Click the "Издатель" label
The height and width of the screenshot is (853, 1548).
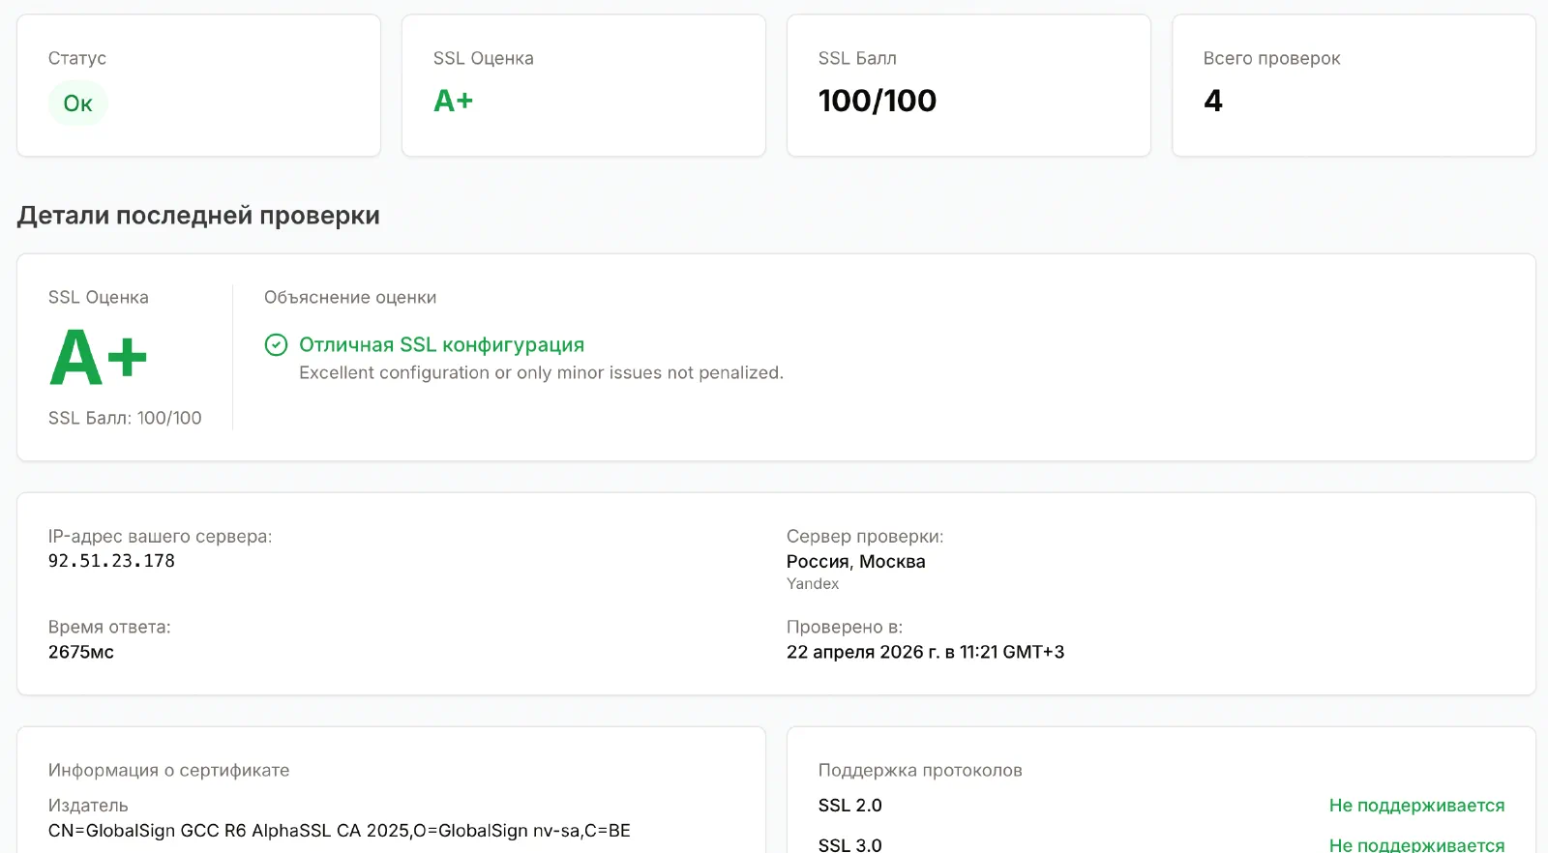88,806
